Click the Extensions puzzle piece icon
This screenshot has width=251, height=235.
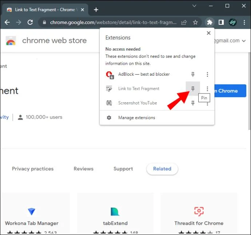(210, 22)
